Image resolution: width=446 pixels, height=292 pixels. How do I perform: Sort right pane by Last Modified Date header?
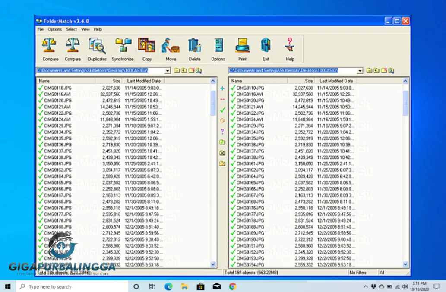coord(335,81)
